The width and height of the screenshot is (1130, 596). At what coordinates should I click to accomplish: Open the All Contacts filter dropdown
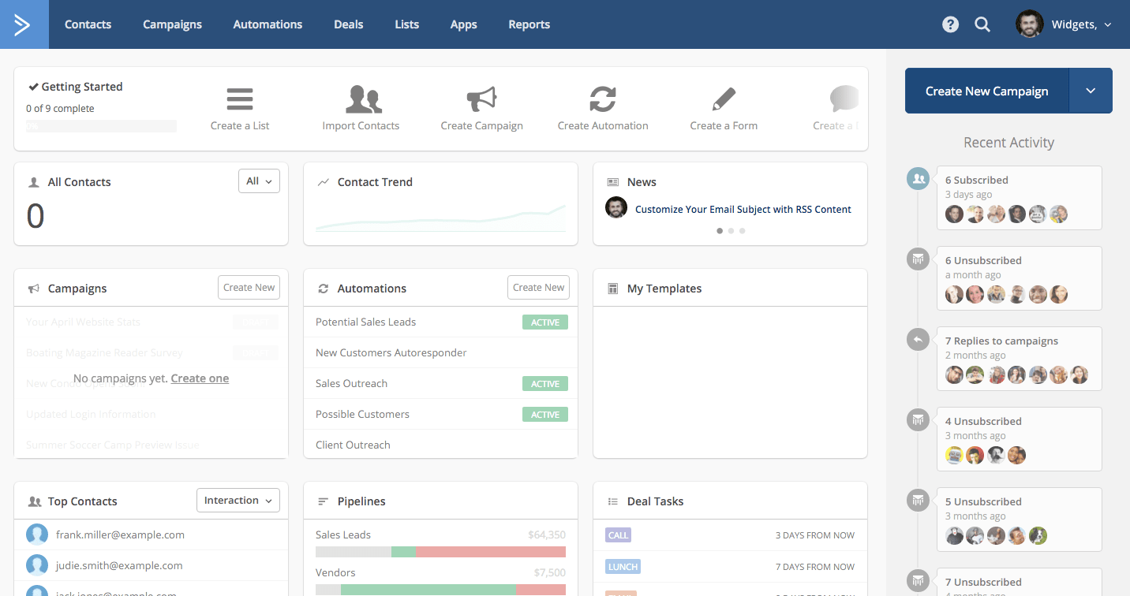pyautogui.click(x=259, y=181)
